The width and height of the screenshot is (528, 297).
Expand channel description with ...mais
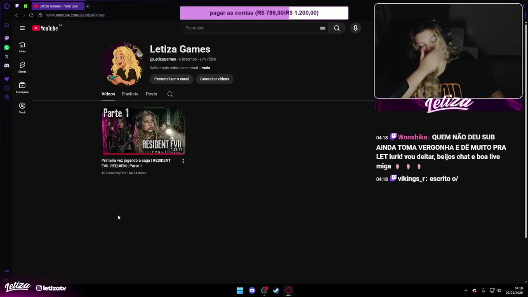[205, 68]
